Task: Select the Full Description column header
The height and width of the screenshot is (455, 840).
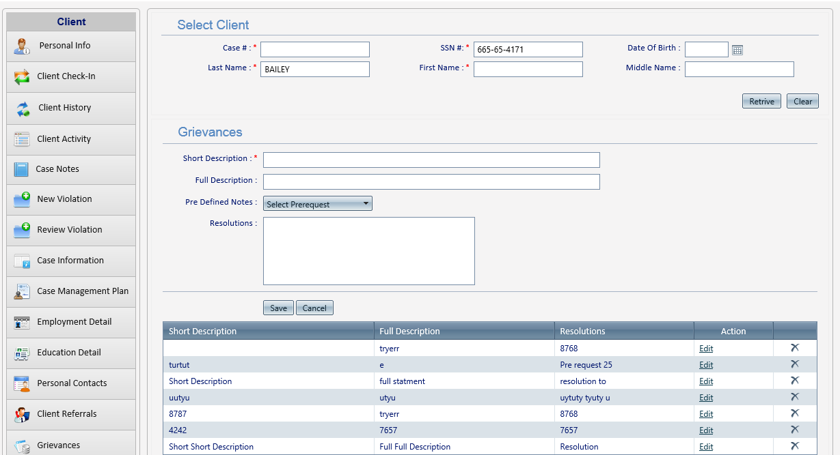Action: (464, 331)
